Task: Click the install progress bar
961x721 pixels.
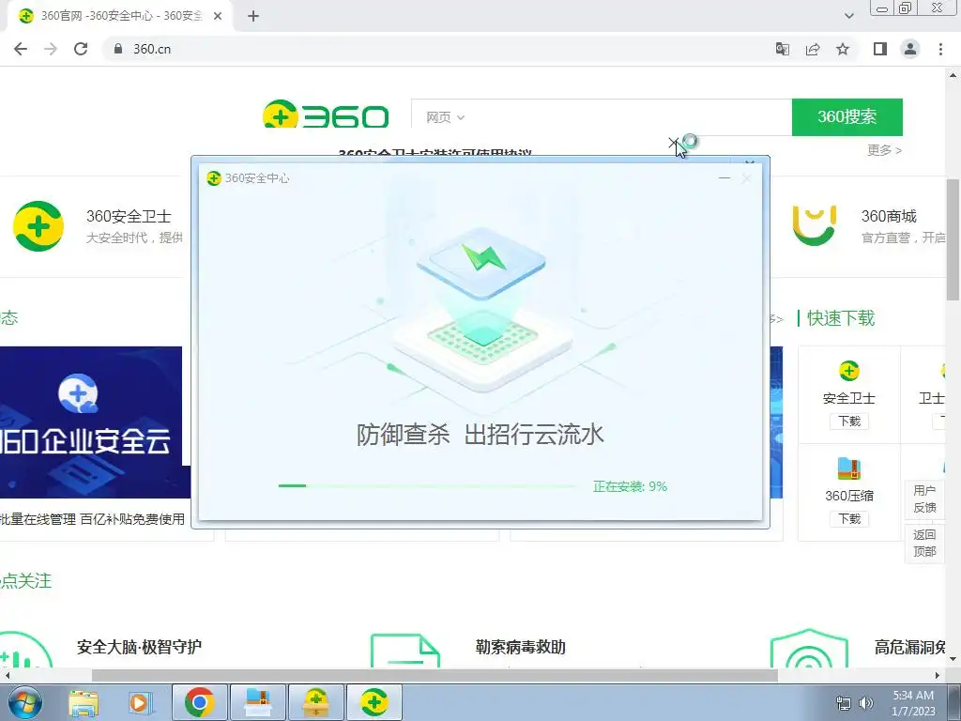Action: click(x=426, y=485)
